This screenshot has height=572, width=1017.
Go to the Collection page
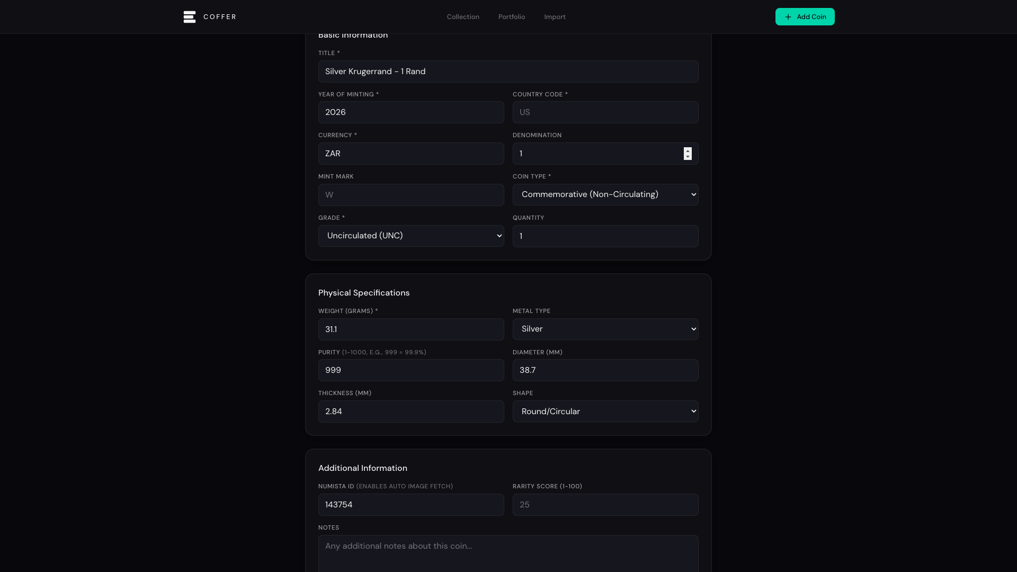462,17
